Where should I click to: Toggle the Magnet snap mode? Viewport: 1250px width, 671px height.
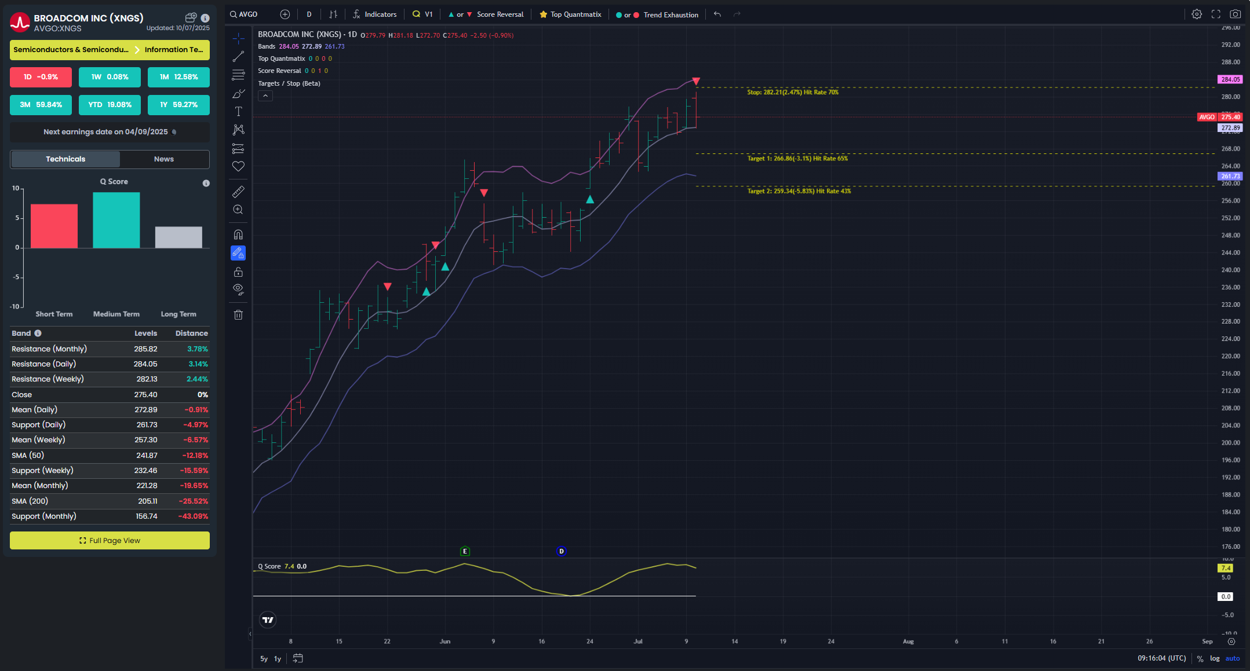tap(238, 234)
